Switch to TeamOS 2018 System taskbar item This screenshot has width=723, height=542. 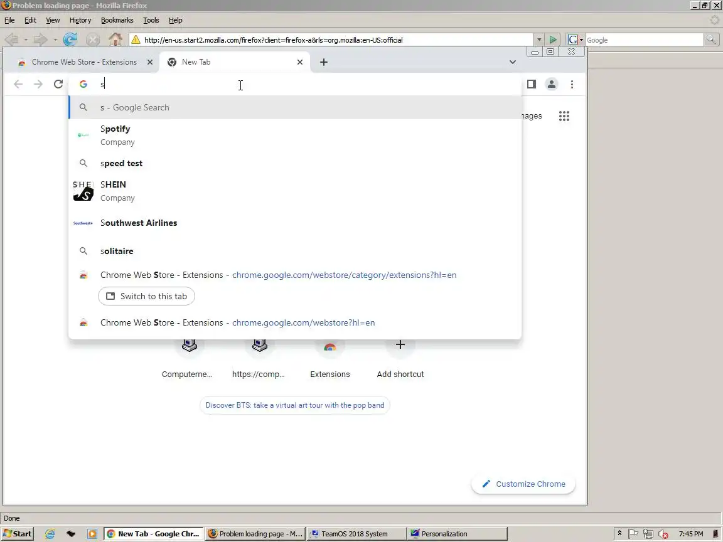point(356,534)
